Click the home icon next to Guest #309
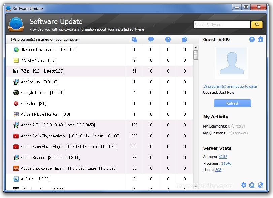This screenshot has height=198, width=273. coord(261,39)
